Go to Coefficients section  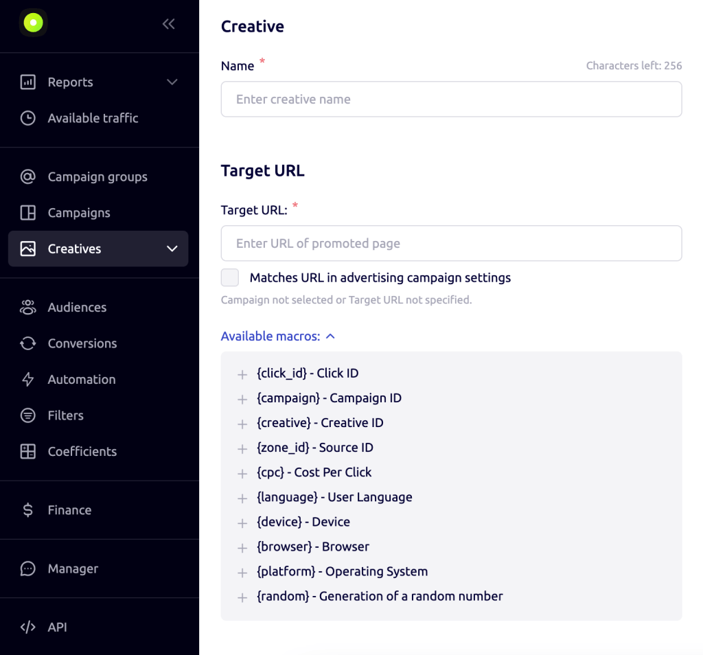coord(82,452)
